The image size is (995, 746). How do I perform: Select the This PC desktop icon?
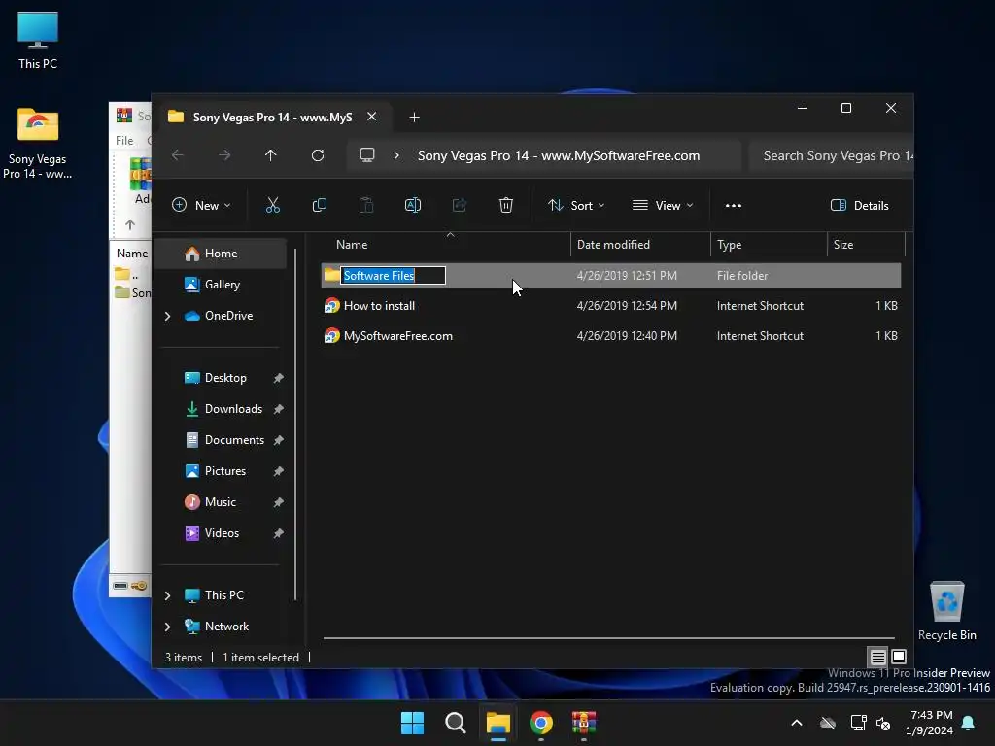(x=38, y=40)
